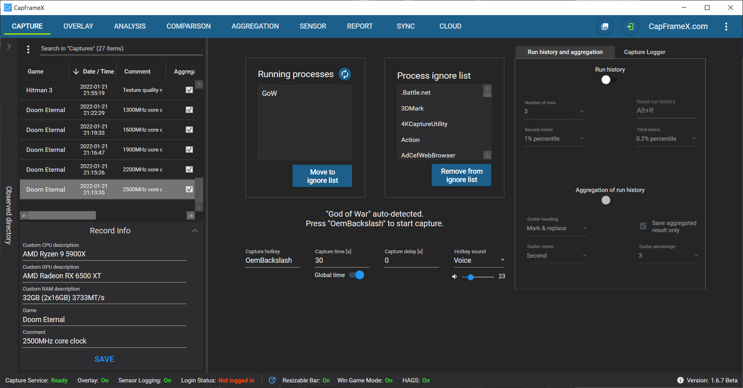
Task: Edit the Custom CPU description field
Action: click(105, 254)
